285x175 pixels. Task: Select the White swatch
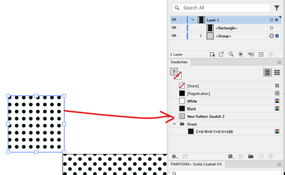pyautogui.click(x=226, y=101)
